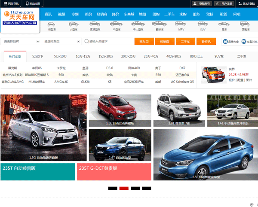Switch to the 40万-80万 price tab
Viewport: 258px width, 207px height.
[174, 57]
